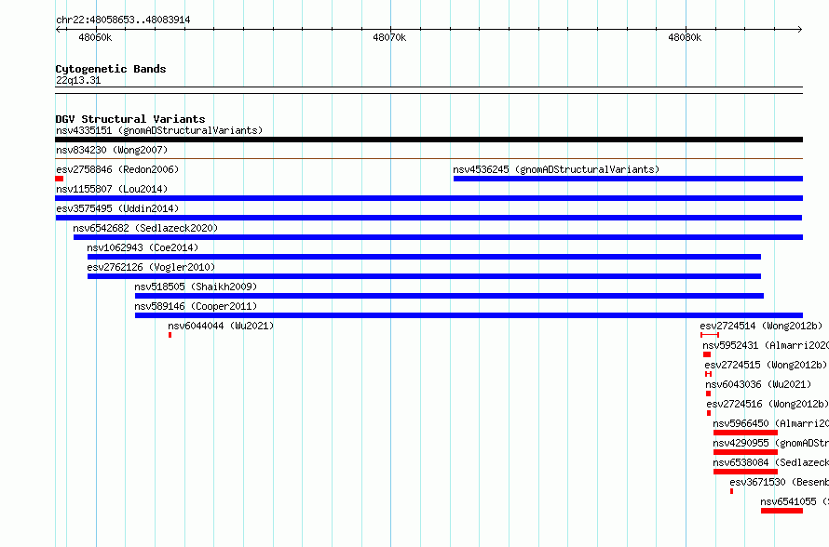Screen dimensions: 829x547
Task: Click the blue nsv6542682 variant bar
Action: coord(439,237)
